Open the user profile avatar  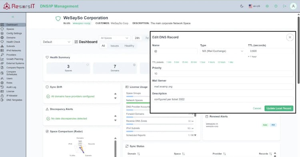click(293, 6)
